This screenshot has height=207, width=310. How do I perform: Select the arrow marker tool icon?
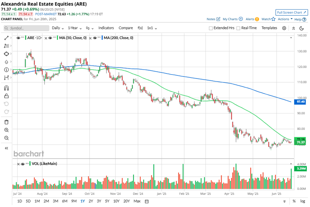[x=6, y=62]
